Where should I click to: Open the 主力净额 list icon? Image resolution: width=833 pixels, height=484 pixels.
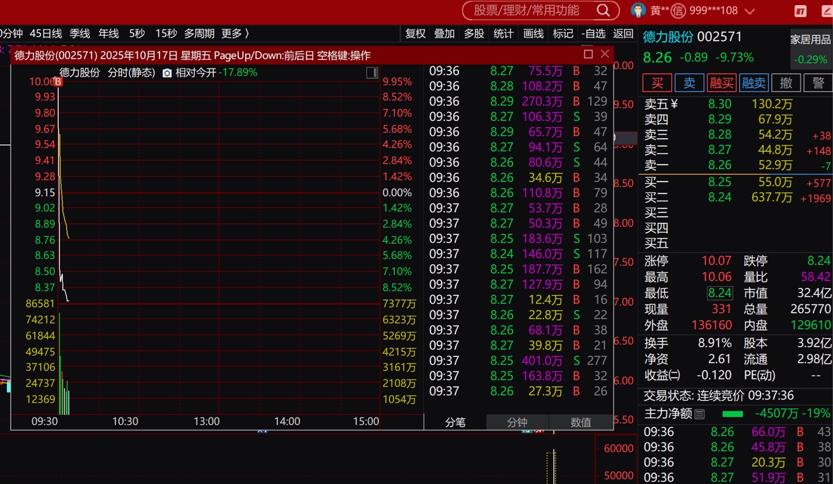pos(699,414)
